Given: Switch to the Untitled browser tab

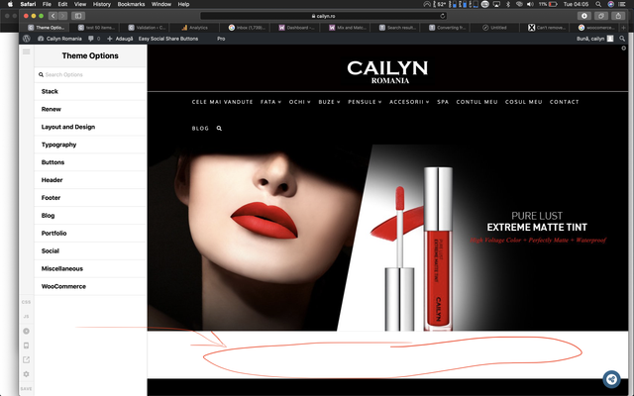Looking at the screenshot, I should (494, 28).
